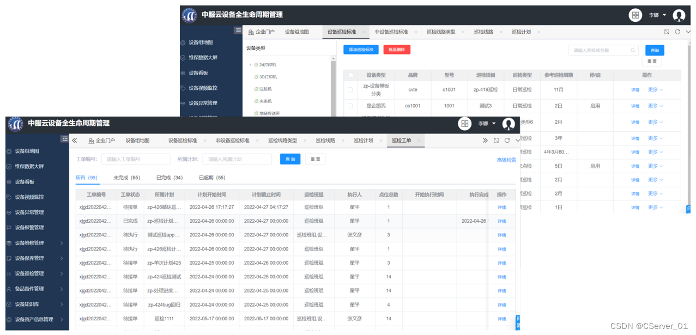Close the 巡检线路 tab in the back window
The image size is (696, 335).
point(501,32)
